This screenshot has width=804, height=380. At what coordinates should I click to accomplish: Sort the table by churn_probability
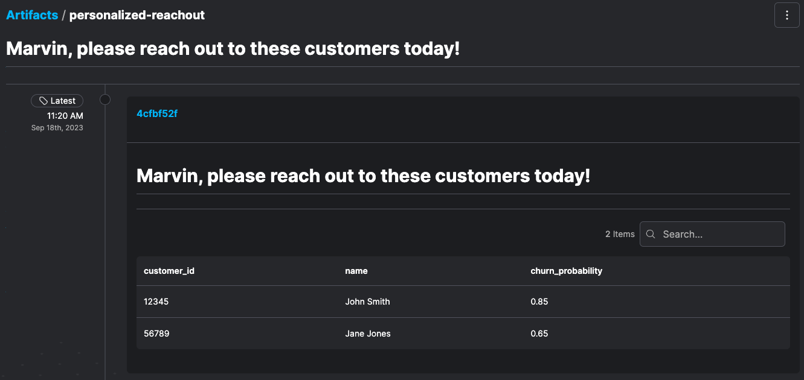(x=566, y=271)
